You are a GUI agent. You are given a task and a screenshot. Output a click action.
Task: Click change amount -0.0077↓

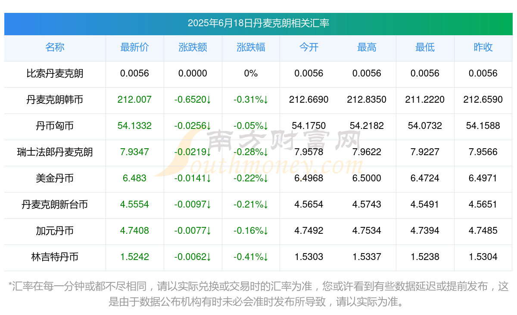click(x=193, y=231)
